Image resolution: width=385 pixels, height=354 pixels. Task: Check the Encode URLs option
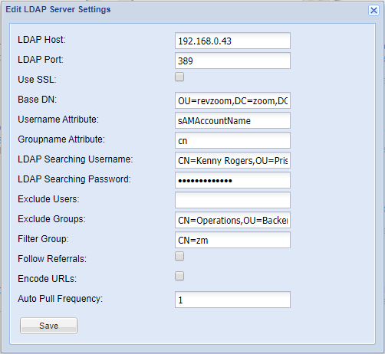click(x=179, y=276)
